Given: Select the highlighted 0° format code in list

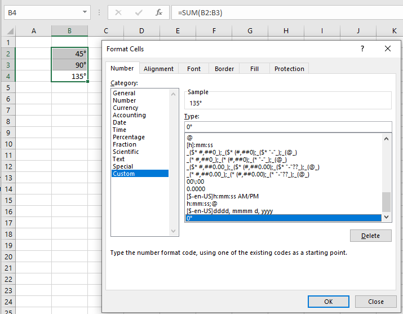Looking at the screenshot, I should pyautogui.click(x=284, y=218).
